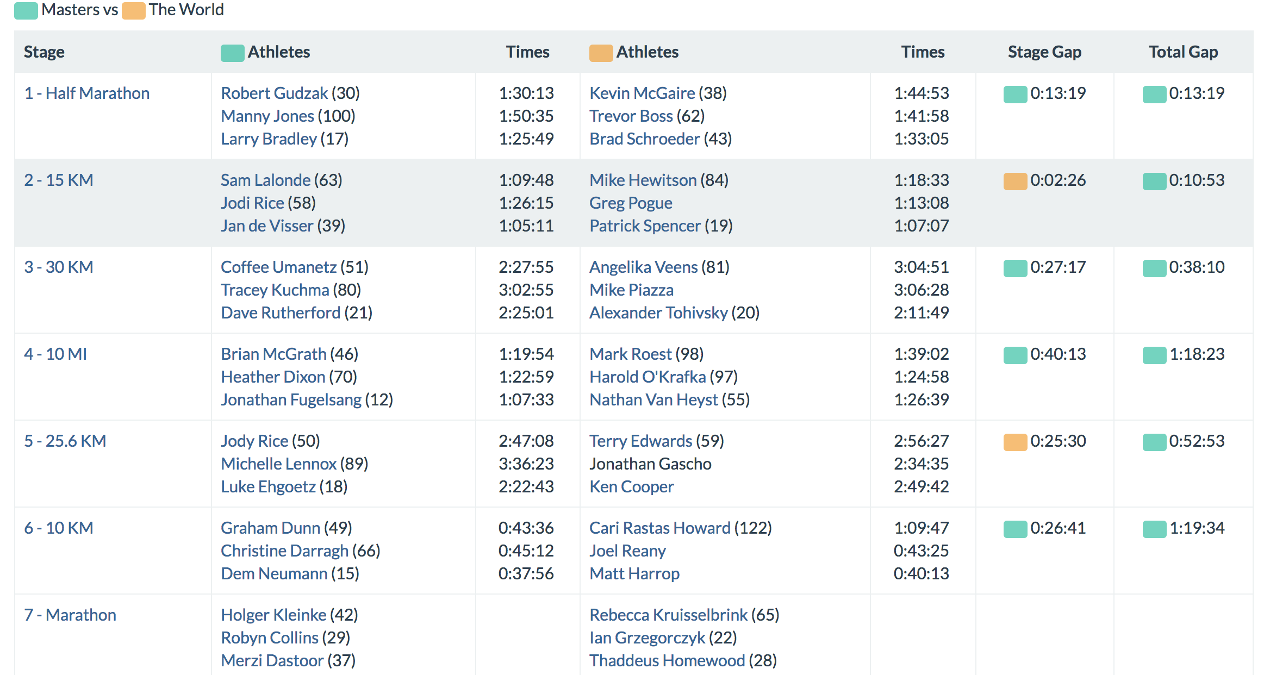Click the Total Gap column header

coord(1183,52)
